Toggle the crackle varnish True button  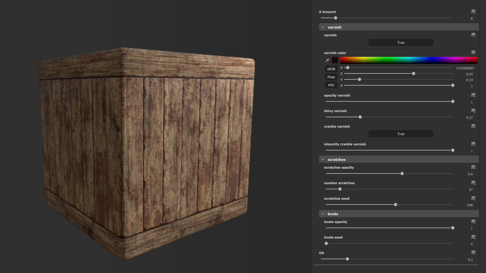(400, 134)
